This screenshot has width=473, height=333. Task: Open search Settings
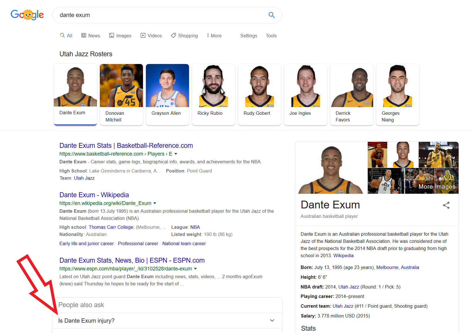(249, 36)
